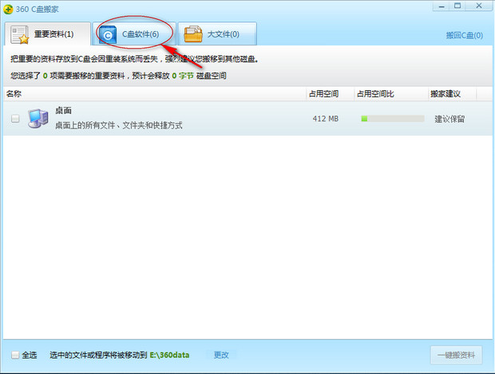Open the C盘软件(6) tab
The height and width of the screenshot is (374, 495).
point(134,33)
